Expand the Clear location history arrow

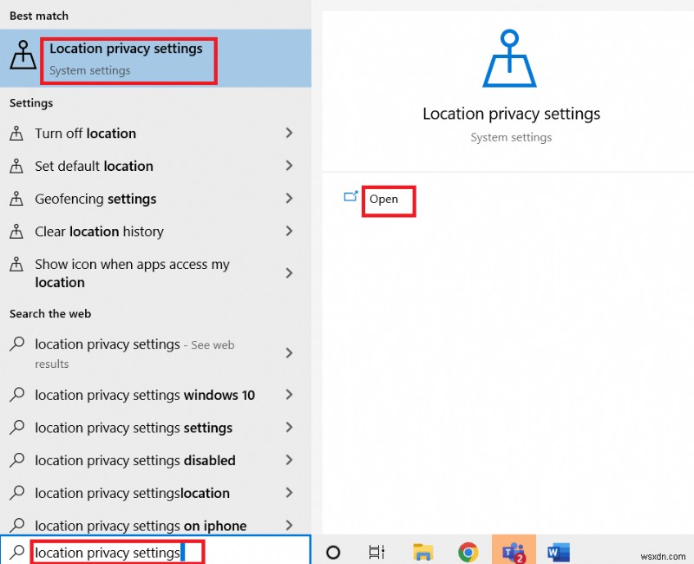click(x=289, y=231)
